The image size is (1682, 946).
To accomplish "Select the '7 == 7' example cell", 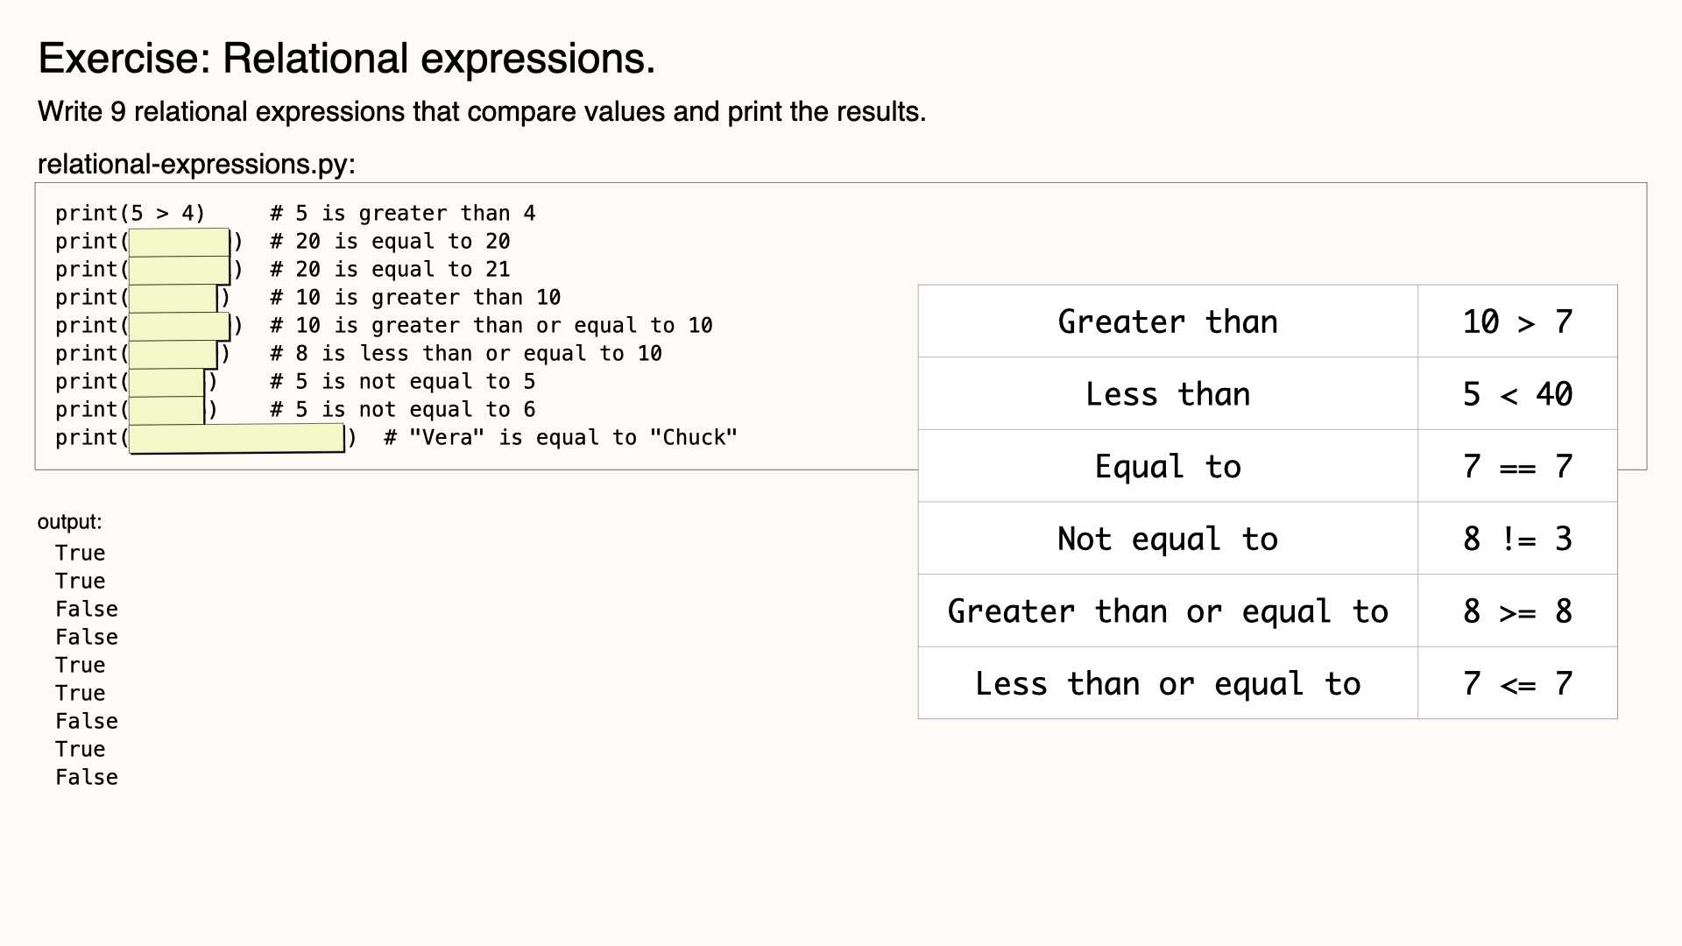I will 1517,466.
